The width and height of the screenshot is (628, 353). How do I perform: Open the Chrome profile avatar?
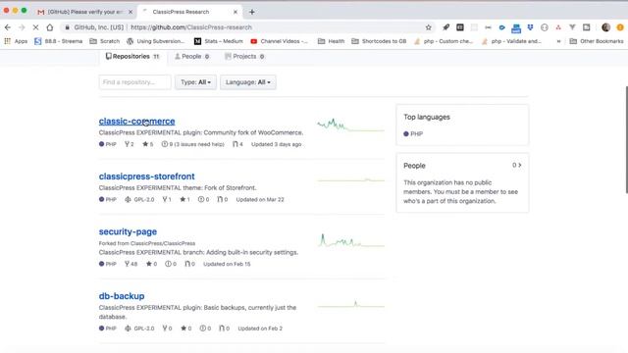click(x=605, y=27)
